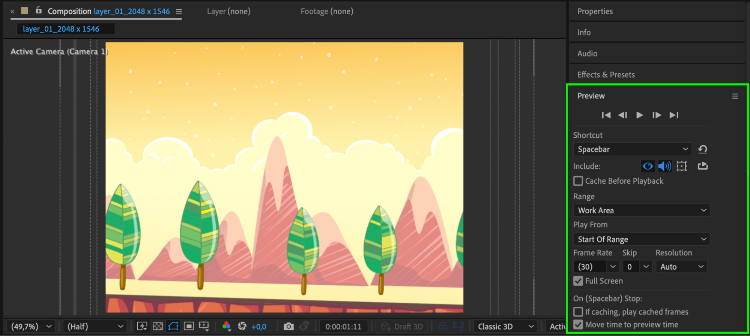Switch to Footage (none) tab
Viewport: 750px width, 336px height.
tap(327, 11)
